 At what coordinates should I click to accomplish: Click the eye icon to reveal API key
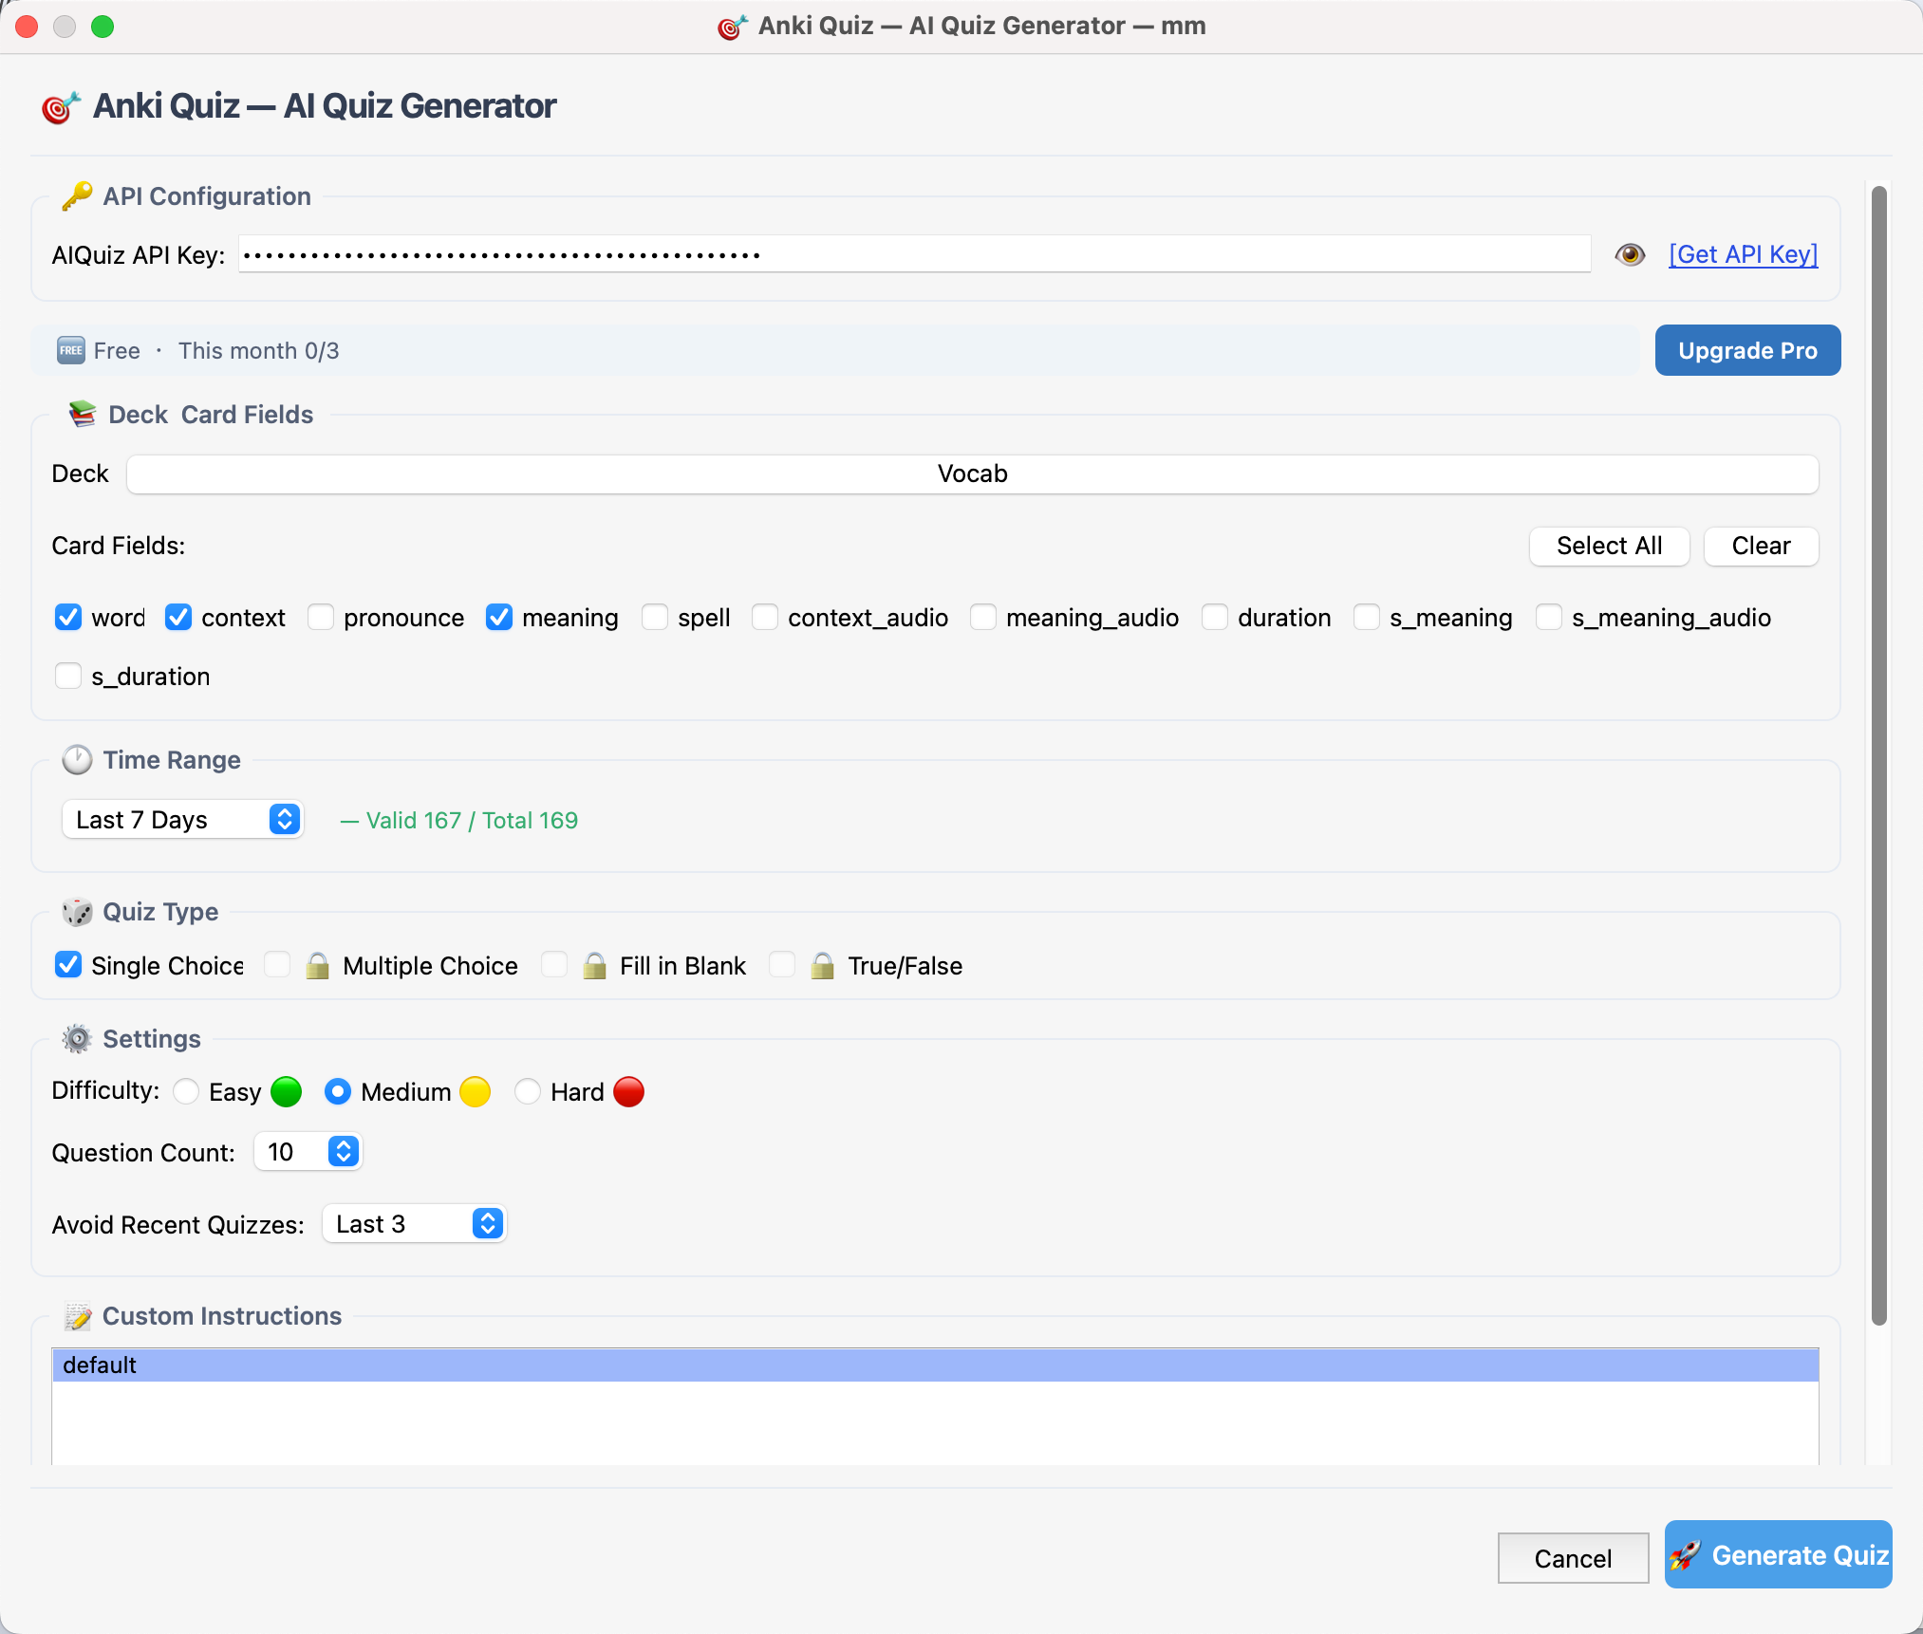[1630, 254]
